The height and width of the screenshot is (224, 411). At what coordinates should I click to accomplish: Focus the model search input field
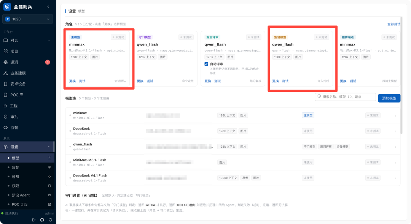click(345, 97)
